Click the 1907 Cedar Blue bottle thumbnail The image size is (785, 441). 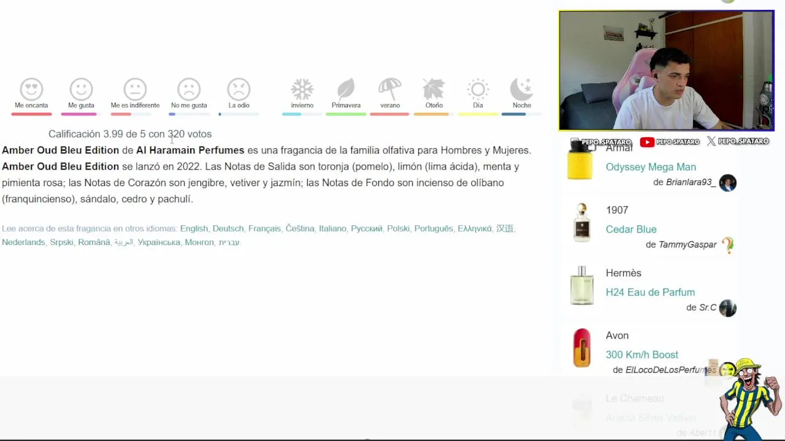[x=581, y=223]
